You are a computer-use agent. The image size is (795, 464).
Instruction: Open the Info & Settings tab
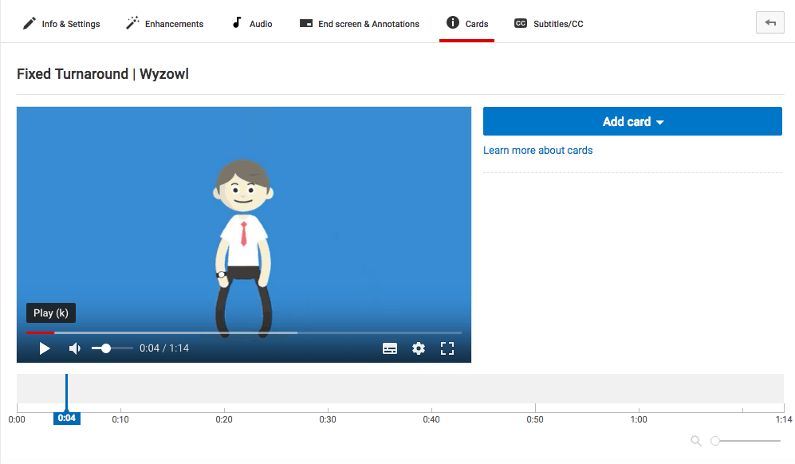[x=61, y=24]
